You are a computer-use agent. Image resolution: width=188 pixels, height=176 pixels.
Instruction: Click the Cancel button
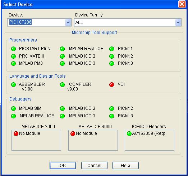pos(94,165)
